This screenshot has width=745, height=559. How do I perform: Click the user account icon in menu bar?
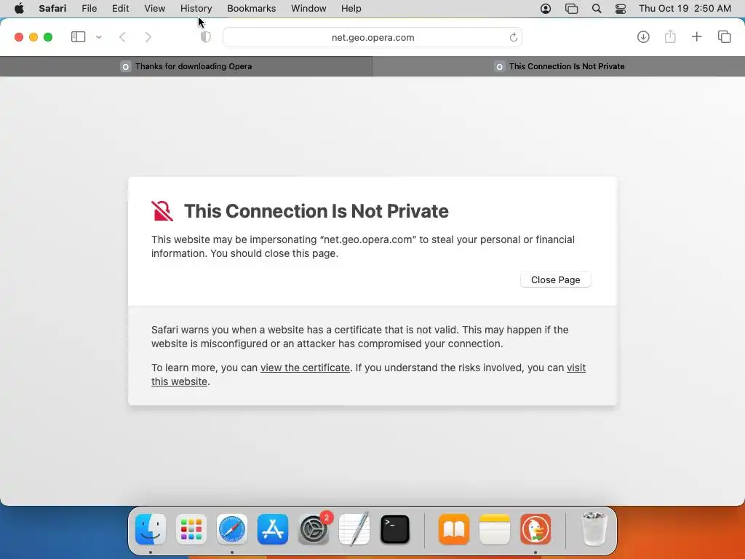coord(546,9)
